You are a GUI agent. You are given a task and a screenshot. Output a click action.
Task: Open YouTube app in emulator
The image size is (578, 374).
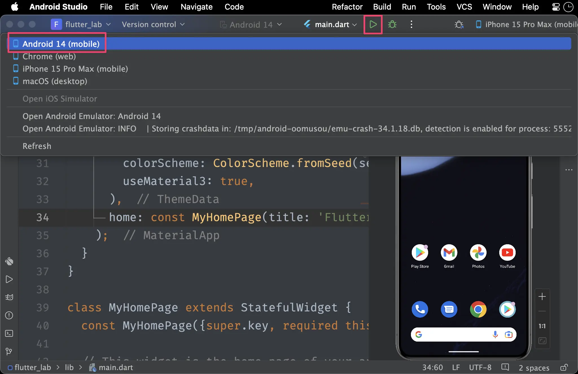pos(507,256)
